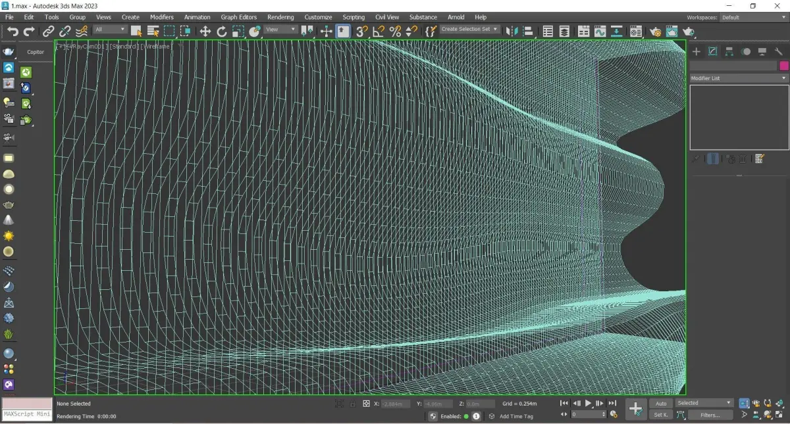Screen dimensions: 790x424
Task: Open the Graph Editors menu
Action: point(239,17)
